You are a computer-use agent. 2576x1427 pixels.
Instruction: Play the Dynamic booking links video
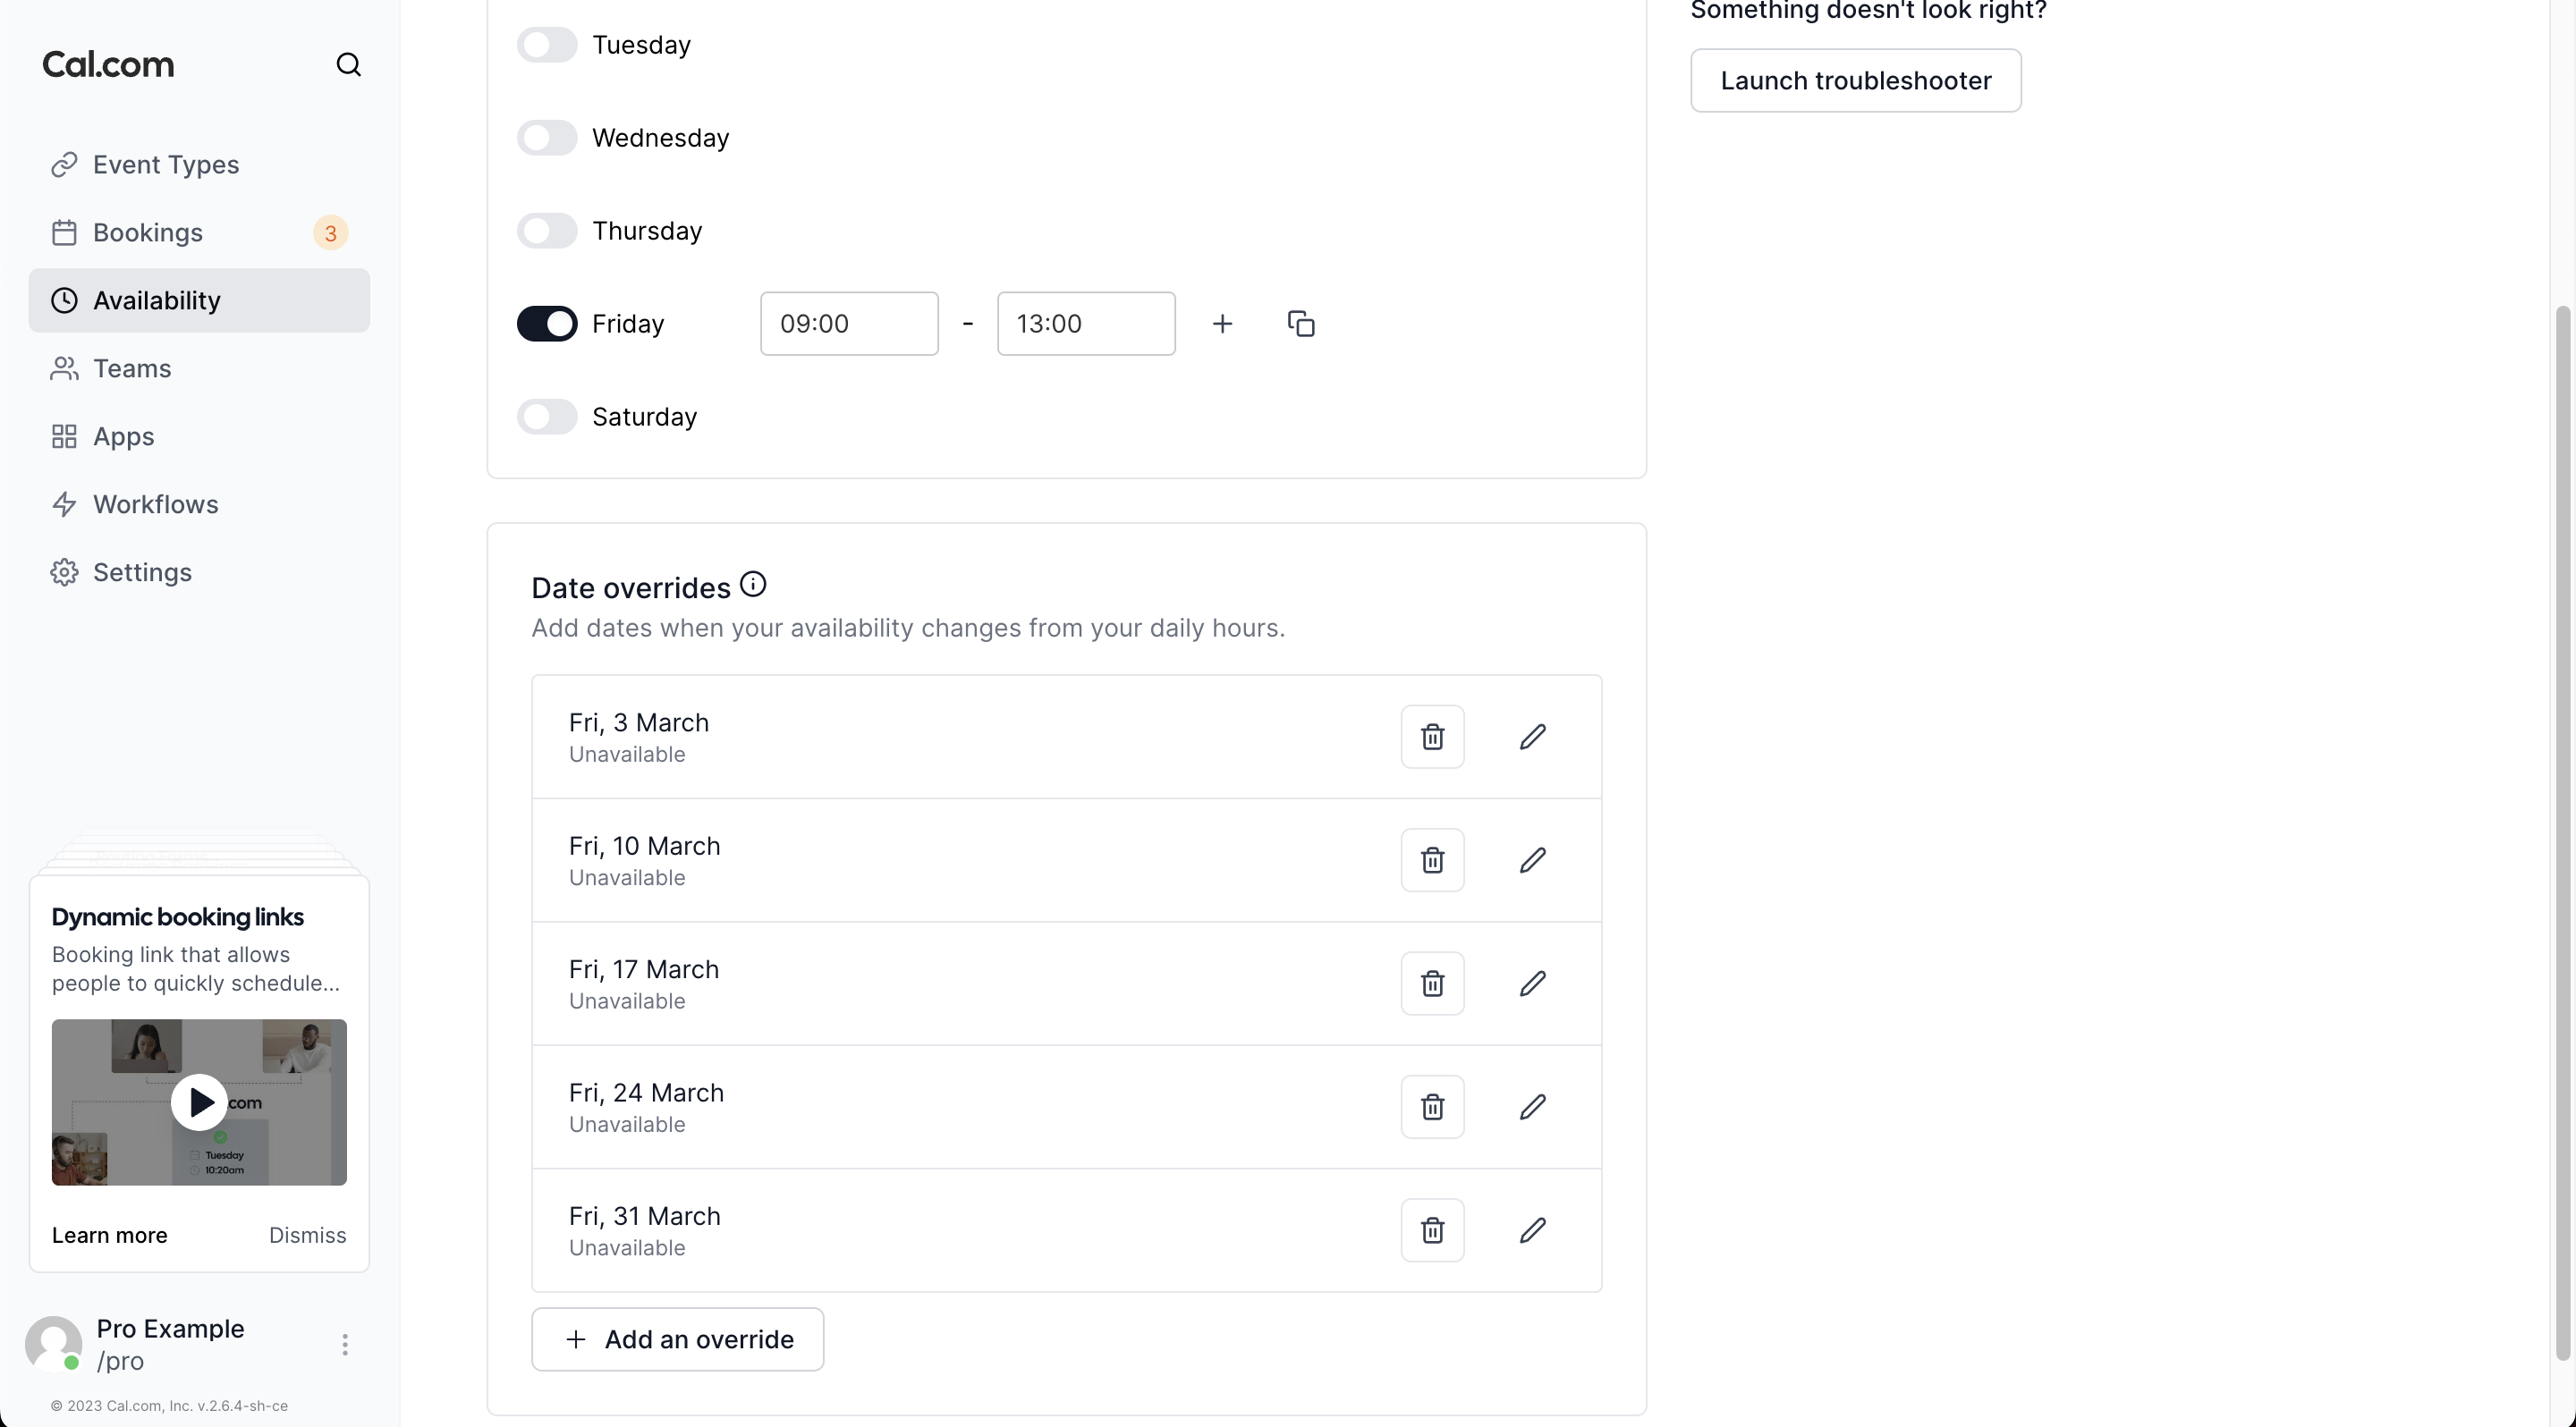pyautogui.click(x=199, y=1102)
